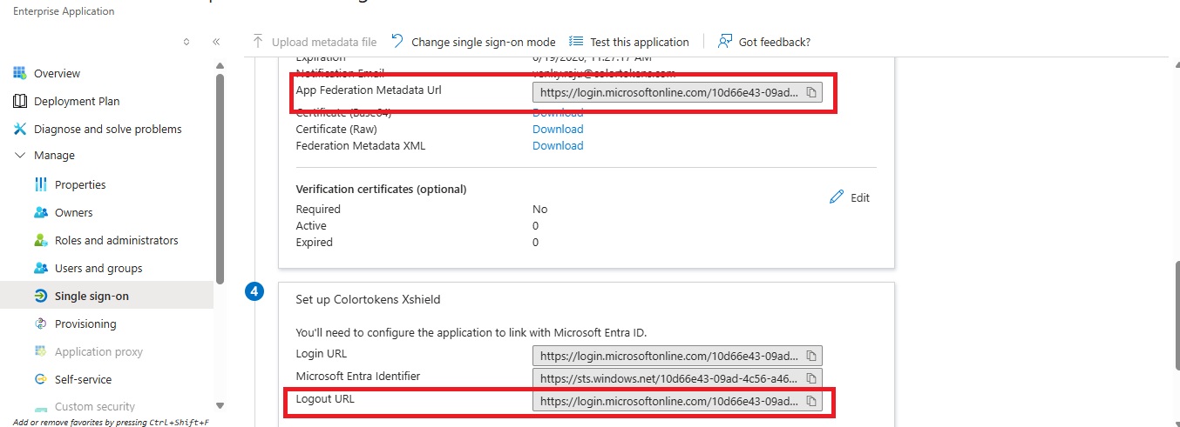This screenshot has width=1180, height=427.
Task: Open Diagnose and solve problems
Action: [107, 129]
